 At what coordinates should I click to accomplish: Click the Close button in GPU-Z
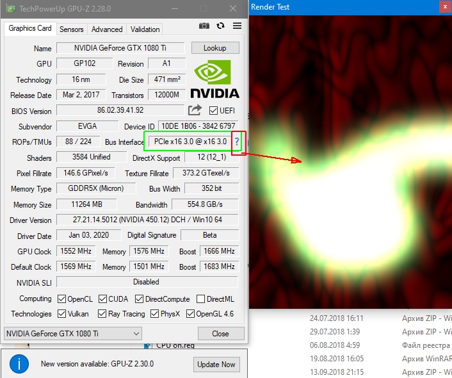(221, 334)
